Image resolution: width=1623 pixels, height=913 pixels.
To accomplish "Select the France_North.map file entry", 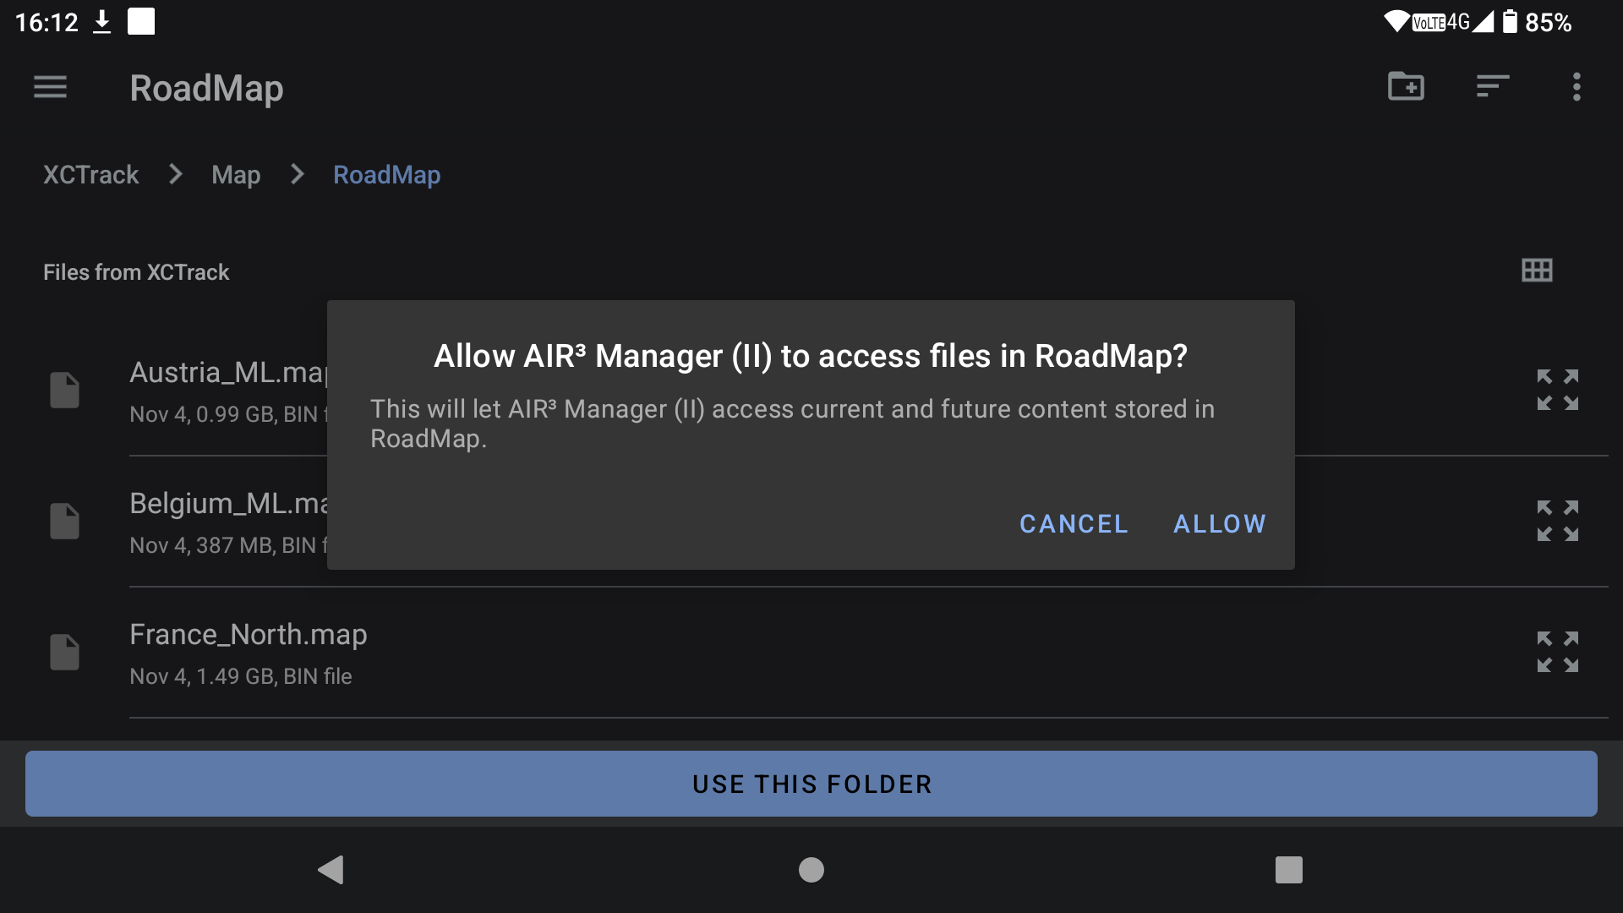I will coord(249,636).
